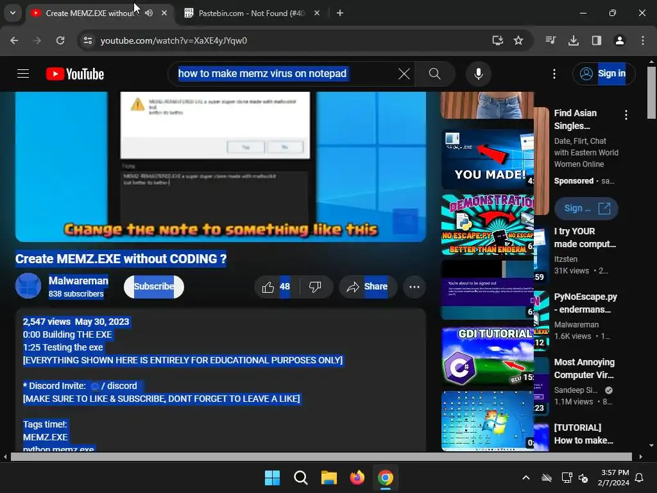657x493 pixels.
Task: Click the sponsored ad Sign button
Action: (x=586, y=209)
